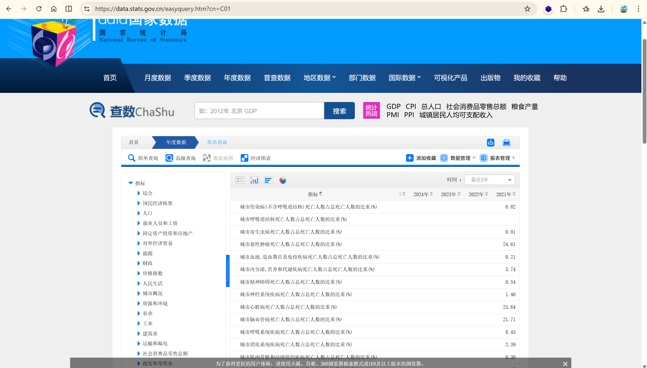Click the download data icon
The image size is (647, 368).
(x=491, y=142)
